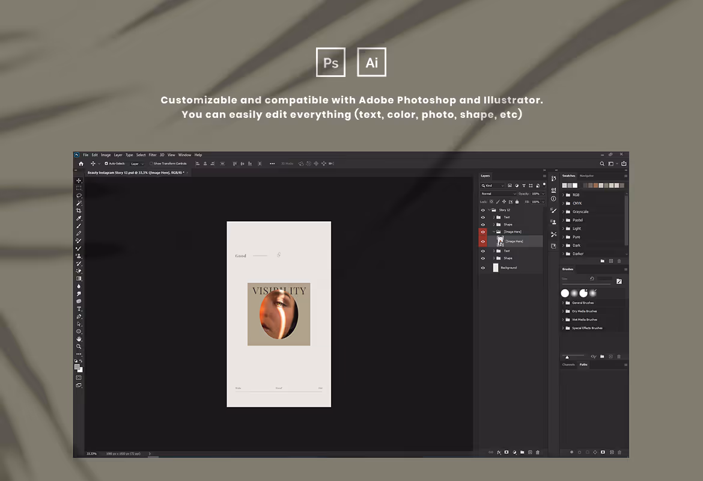Lock position with the move-arrows lock icon
This screenshot has height=481, width=703.
click(x=504, y=202)
